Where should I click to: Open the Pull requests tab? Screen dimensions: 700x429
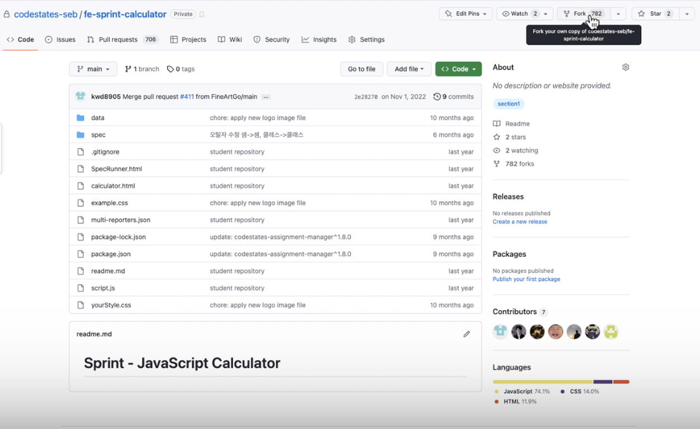(x=123, y=40)
